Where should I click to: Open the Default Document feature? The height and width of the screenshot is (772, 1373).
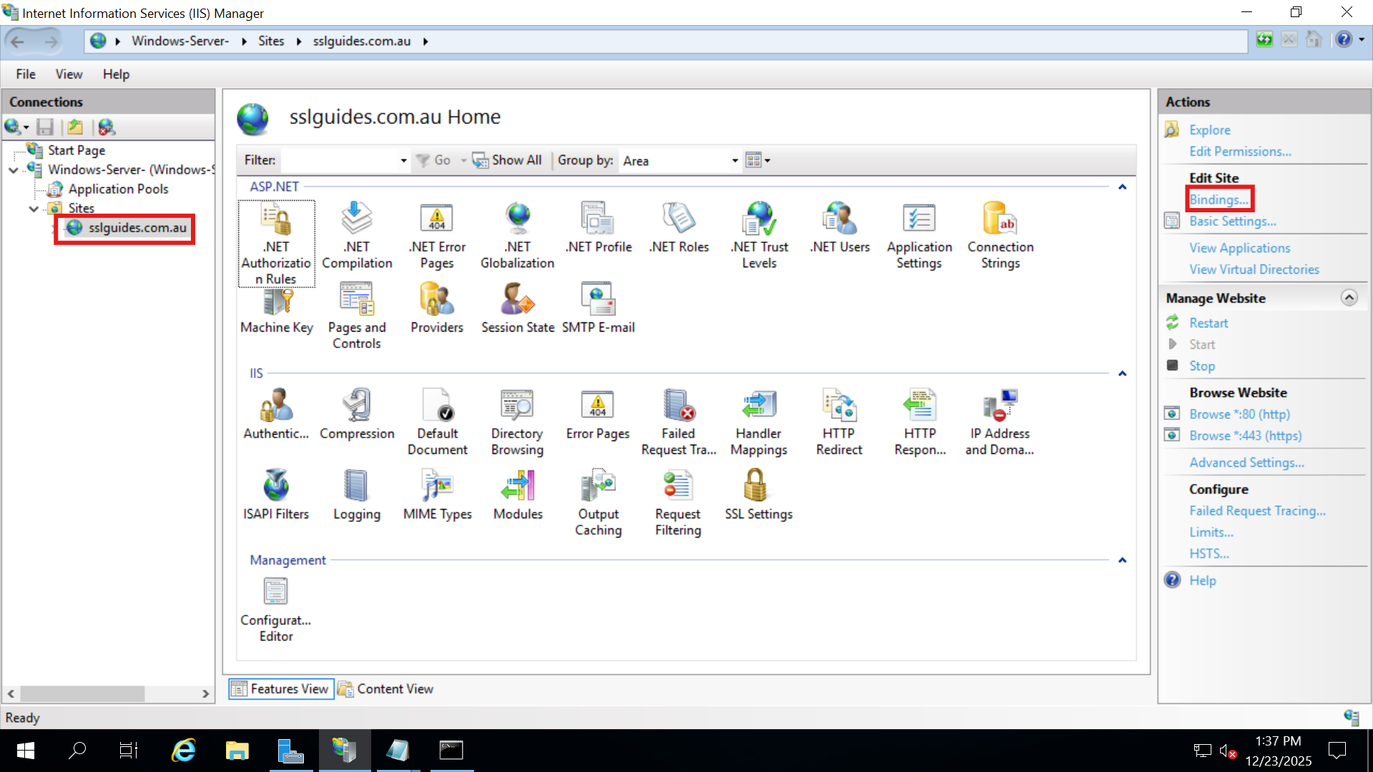[x=437, y=422]
